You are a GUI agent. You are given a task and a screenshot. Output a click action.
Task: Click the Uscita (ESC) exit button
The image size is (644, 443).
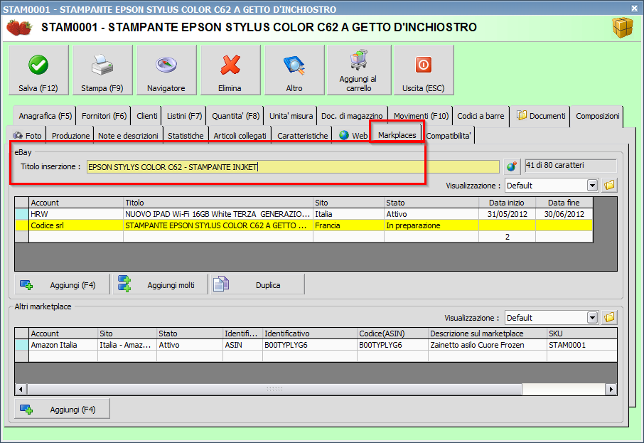coord(424,70)
